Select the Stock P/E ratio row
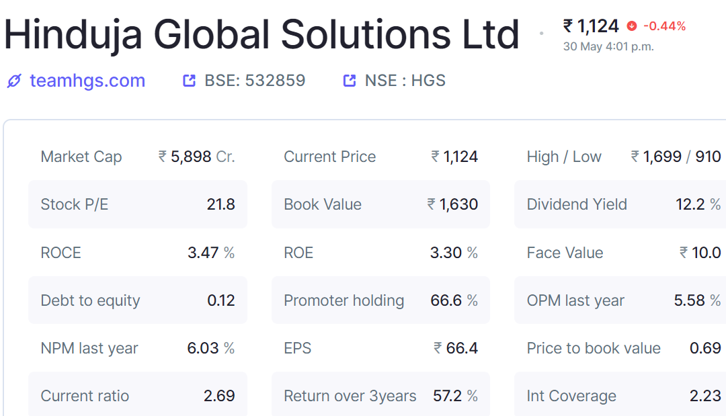Image resolution: width=726 pixels, height=416 pixels. point(138,204)
